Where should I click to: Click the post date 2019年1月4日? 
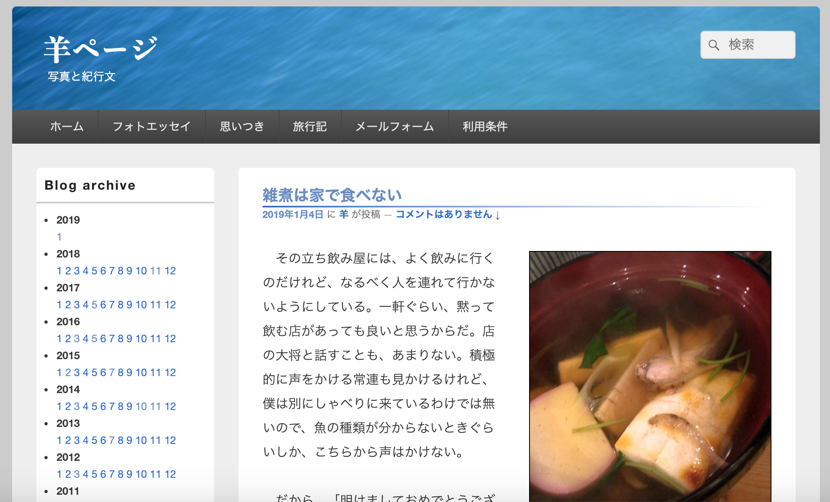point(293,214)
